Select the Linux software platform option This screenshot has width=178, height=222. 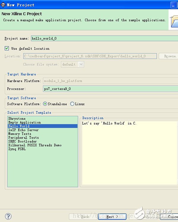72,104
